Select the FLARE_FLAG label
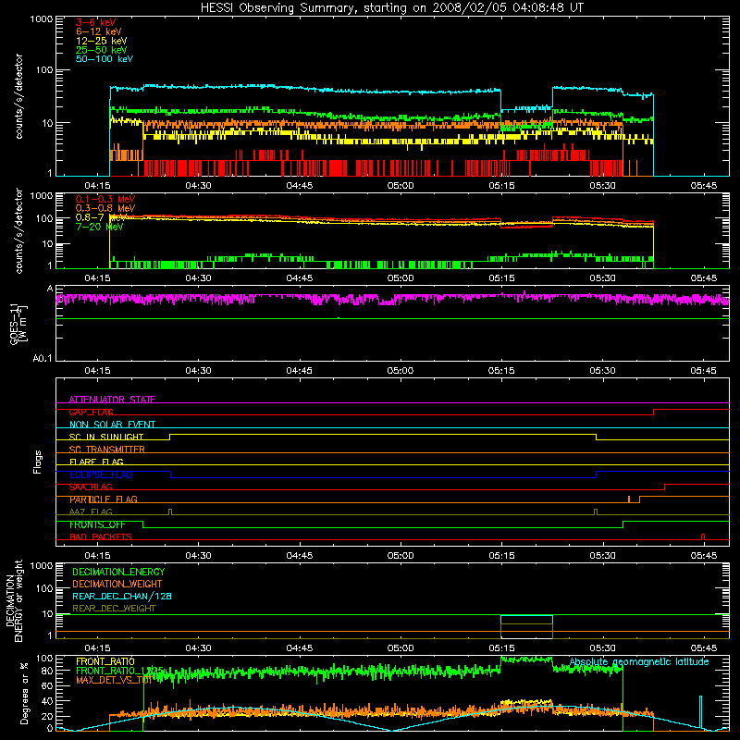Viewport: 740px width, 740px height. pos(96,462)
